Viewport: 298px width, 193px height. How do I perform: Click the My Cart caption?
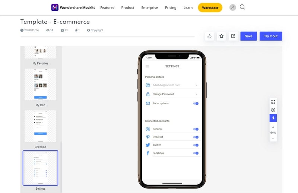point(40,105)
